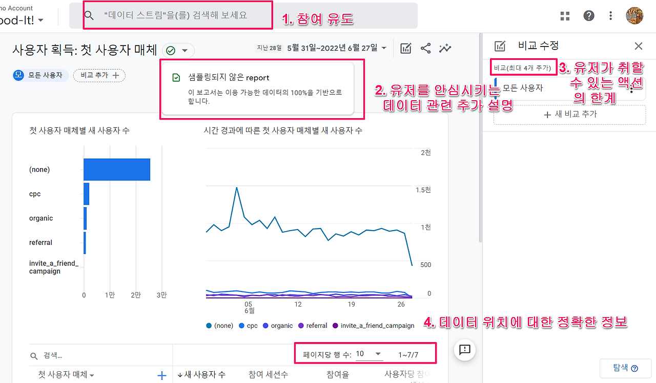Viewport: 656px width, 383px height.
Task: Click the (none) bar in the bar chart
Action: (x=117, y=170)
